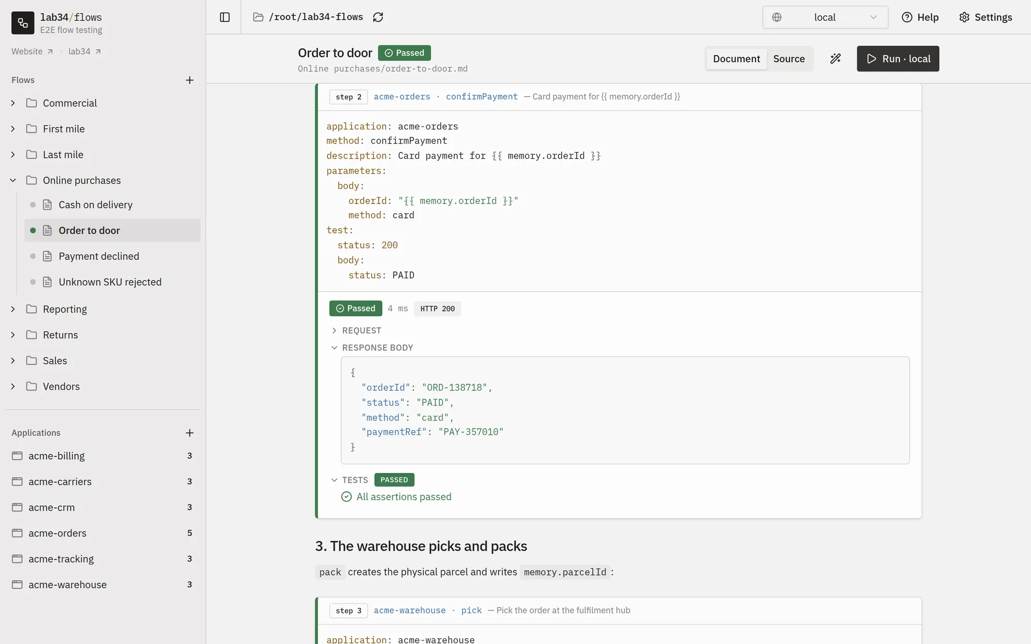Click the step 2 badge
The height and width of the screenshot is (644, 1031).
348,97
